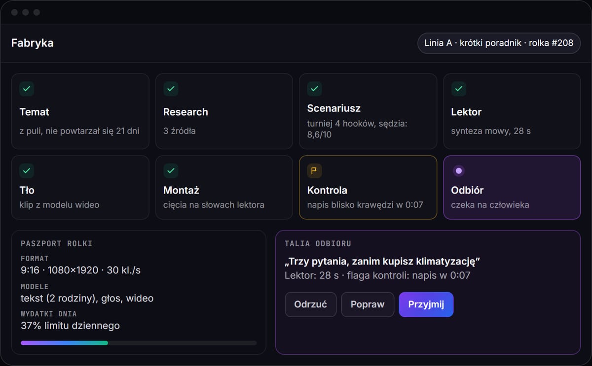
Task: Open the Montaż stage title
Action: pos(181,190)
